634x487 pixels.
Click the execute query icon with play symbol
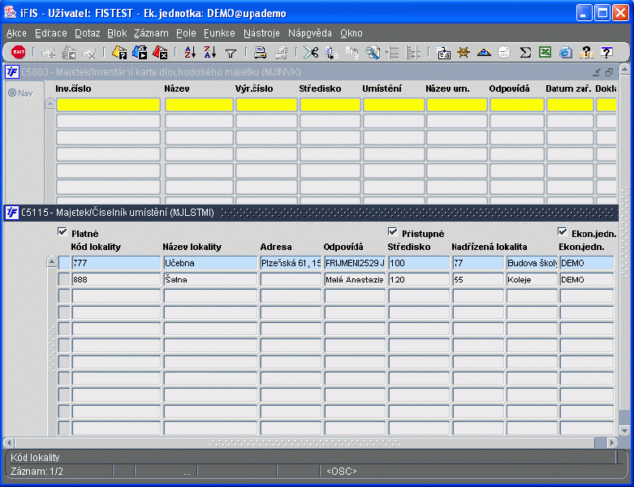tap(140, 52)
